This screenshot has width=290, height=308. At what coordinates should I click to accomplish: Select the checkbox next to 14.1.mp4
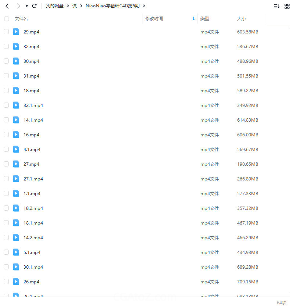[6, 120]
